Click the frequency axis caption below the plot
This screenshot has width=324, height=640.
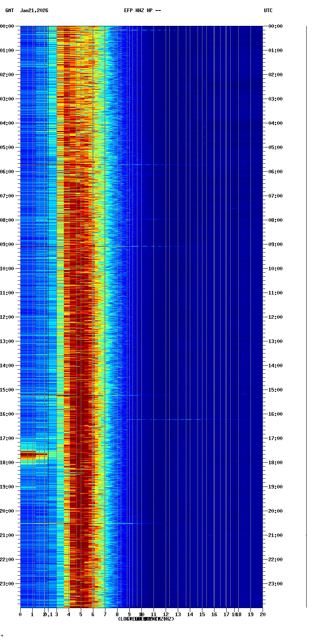click(146, 619)
